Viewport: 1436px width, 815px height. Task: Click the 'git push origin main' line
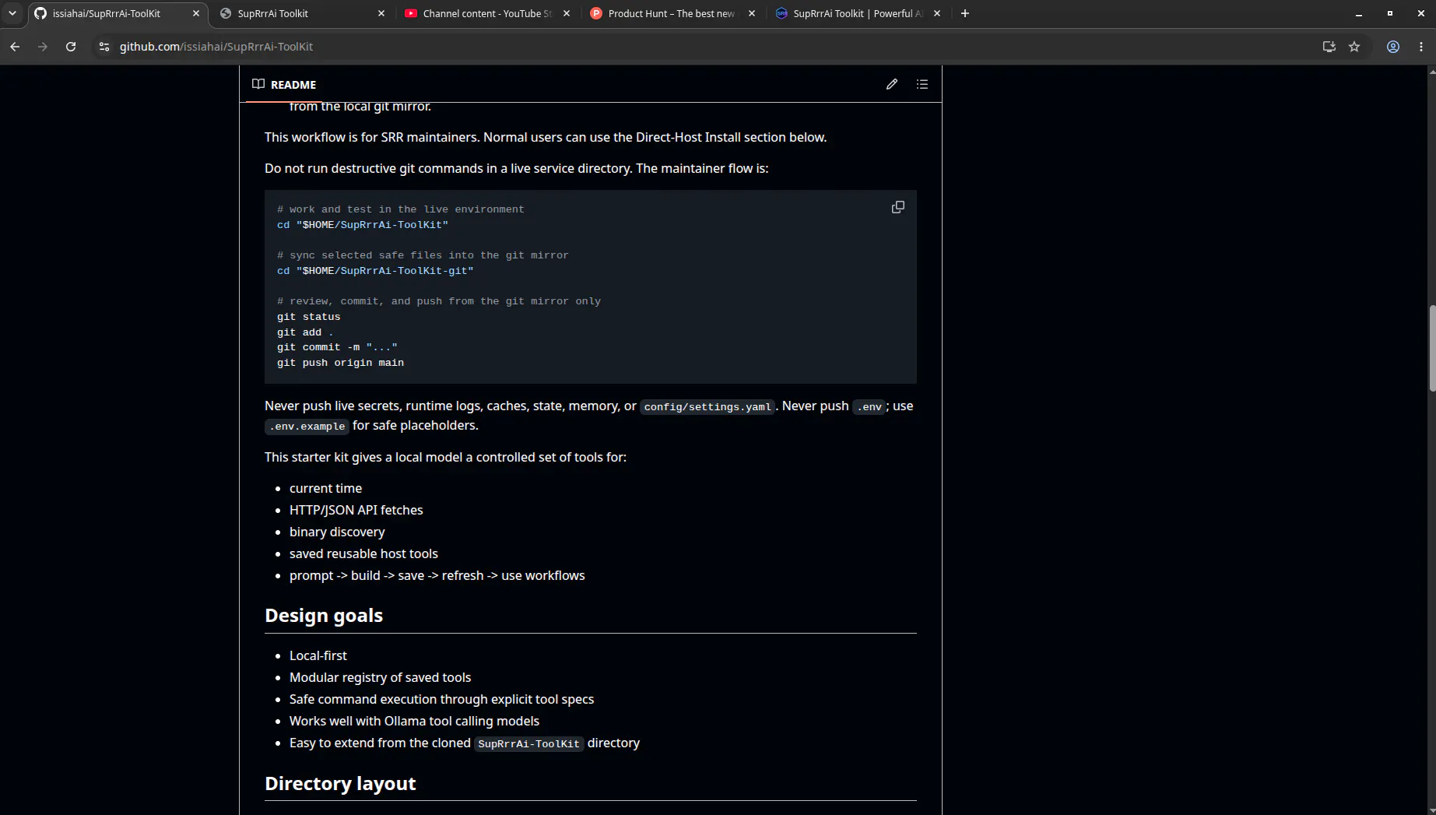click(340, 363)
